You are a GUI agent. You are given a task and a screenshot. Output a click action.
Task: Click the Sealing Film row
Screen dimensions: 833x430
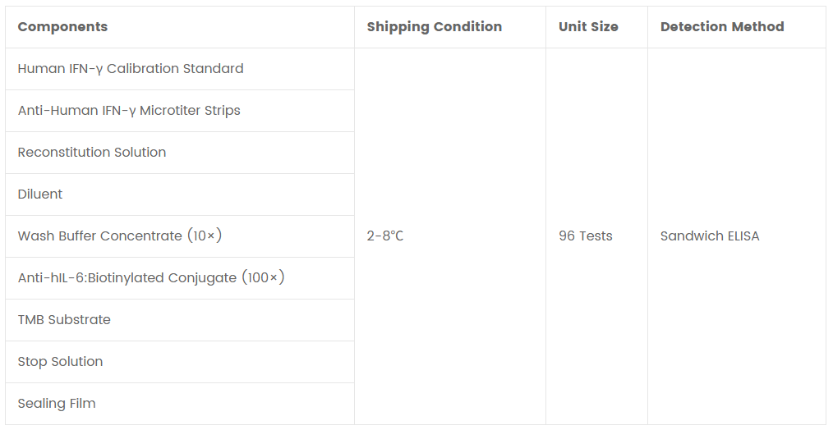coord(57,404)
